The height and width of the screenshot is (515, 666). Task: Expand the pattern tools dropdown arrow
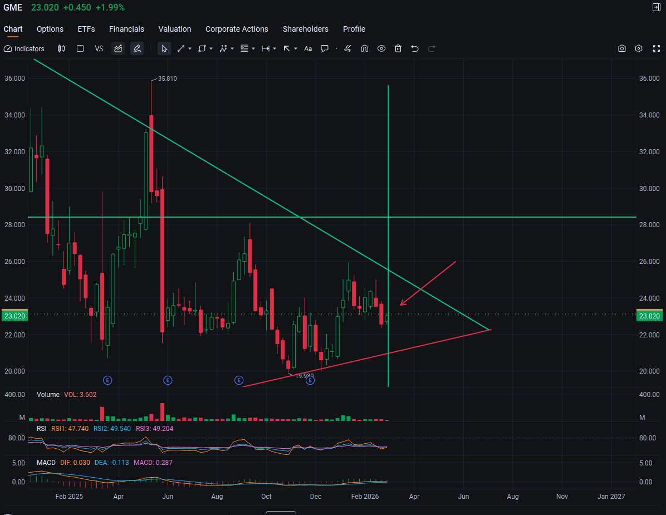coord(232,49)
